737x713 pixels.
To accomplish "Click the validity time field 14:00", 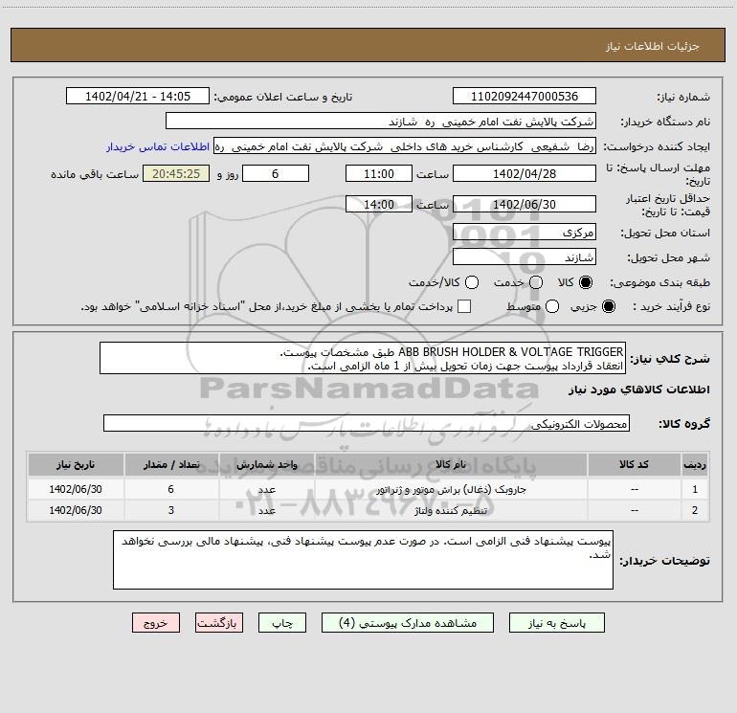I will [x=379, y=204].
